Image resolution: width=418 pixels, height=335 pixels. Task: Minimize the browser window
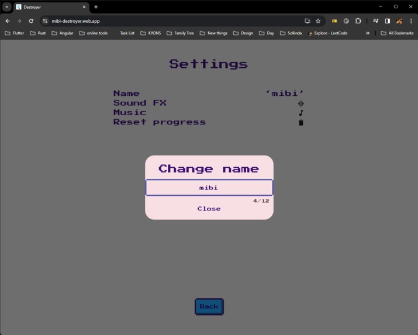coord(381,6)
